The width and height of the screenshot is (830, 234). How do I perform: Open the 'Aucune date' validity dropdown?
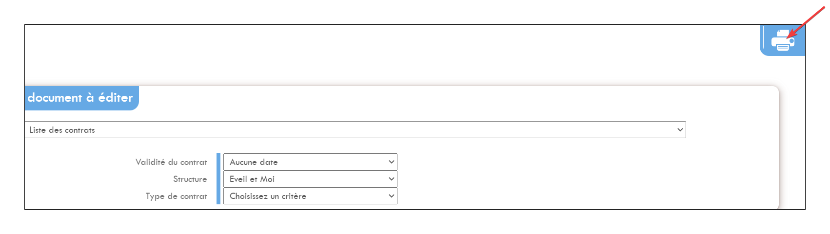click(310, 162)
